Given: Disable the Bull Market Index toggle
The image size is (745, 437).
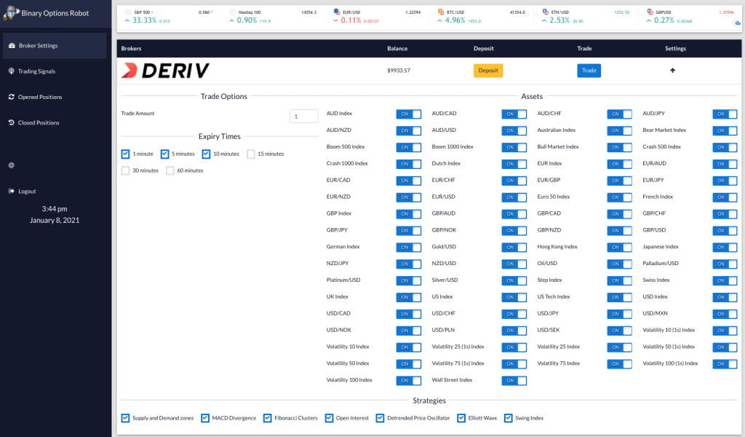Looking at the screenshot, I should [620, 147].
